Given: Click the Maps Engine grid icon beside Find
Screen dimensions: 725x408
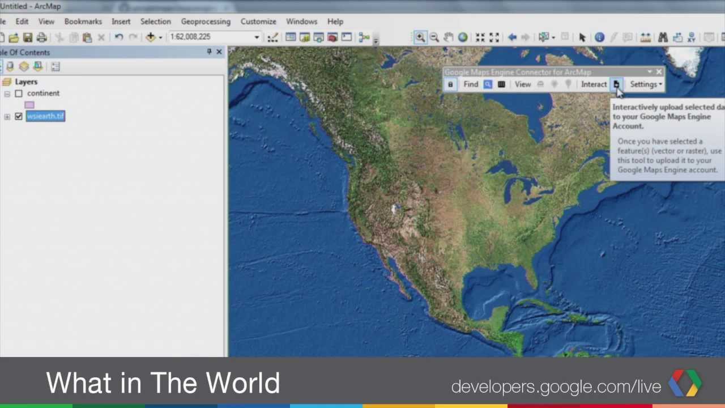Looking at the screenshot, I should [x=501, y=84].
